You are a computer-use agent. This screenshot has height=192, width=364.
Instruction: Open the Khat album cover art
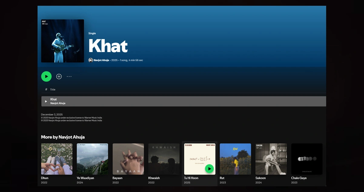point(63,41)
